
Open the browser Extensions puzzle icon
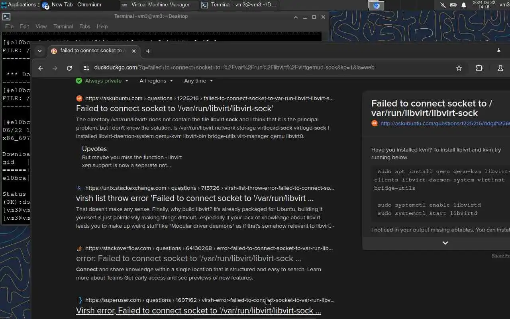pyautogui.click(x=479, y=68)
